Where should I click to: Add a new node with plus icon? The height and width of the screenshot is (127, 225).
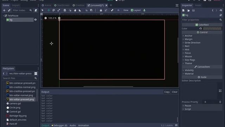coord(4,10)
